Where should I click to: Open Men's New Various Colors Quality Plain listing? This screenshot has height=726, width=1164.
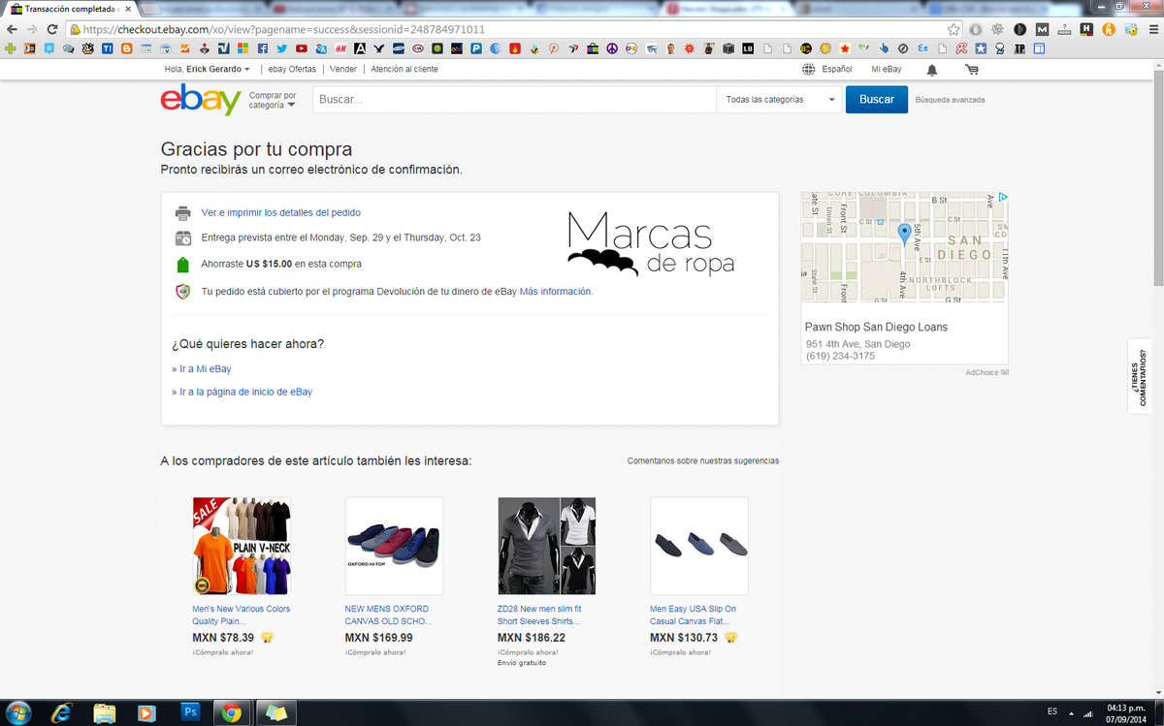coord(242,615)
